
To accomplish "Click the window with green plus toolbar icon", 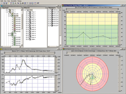I will click(13, 3).
